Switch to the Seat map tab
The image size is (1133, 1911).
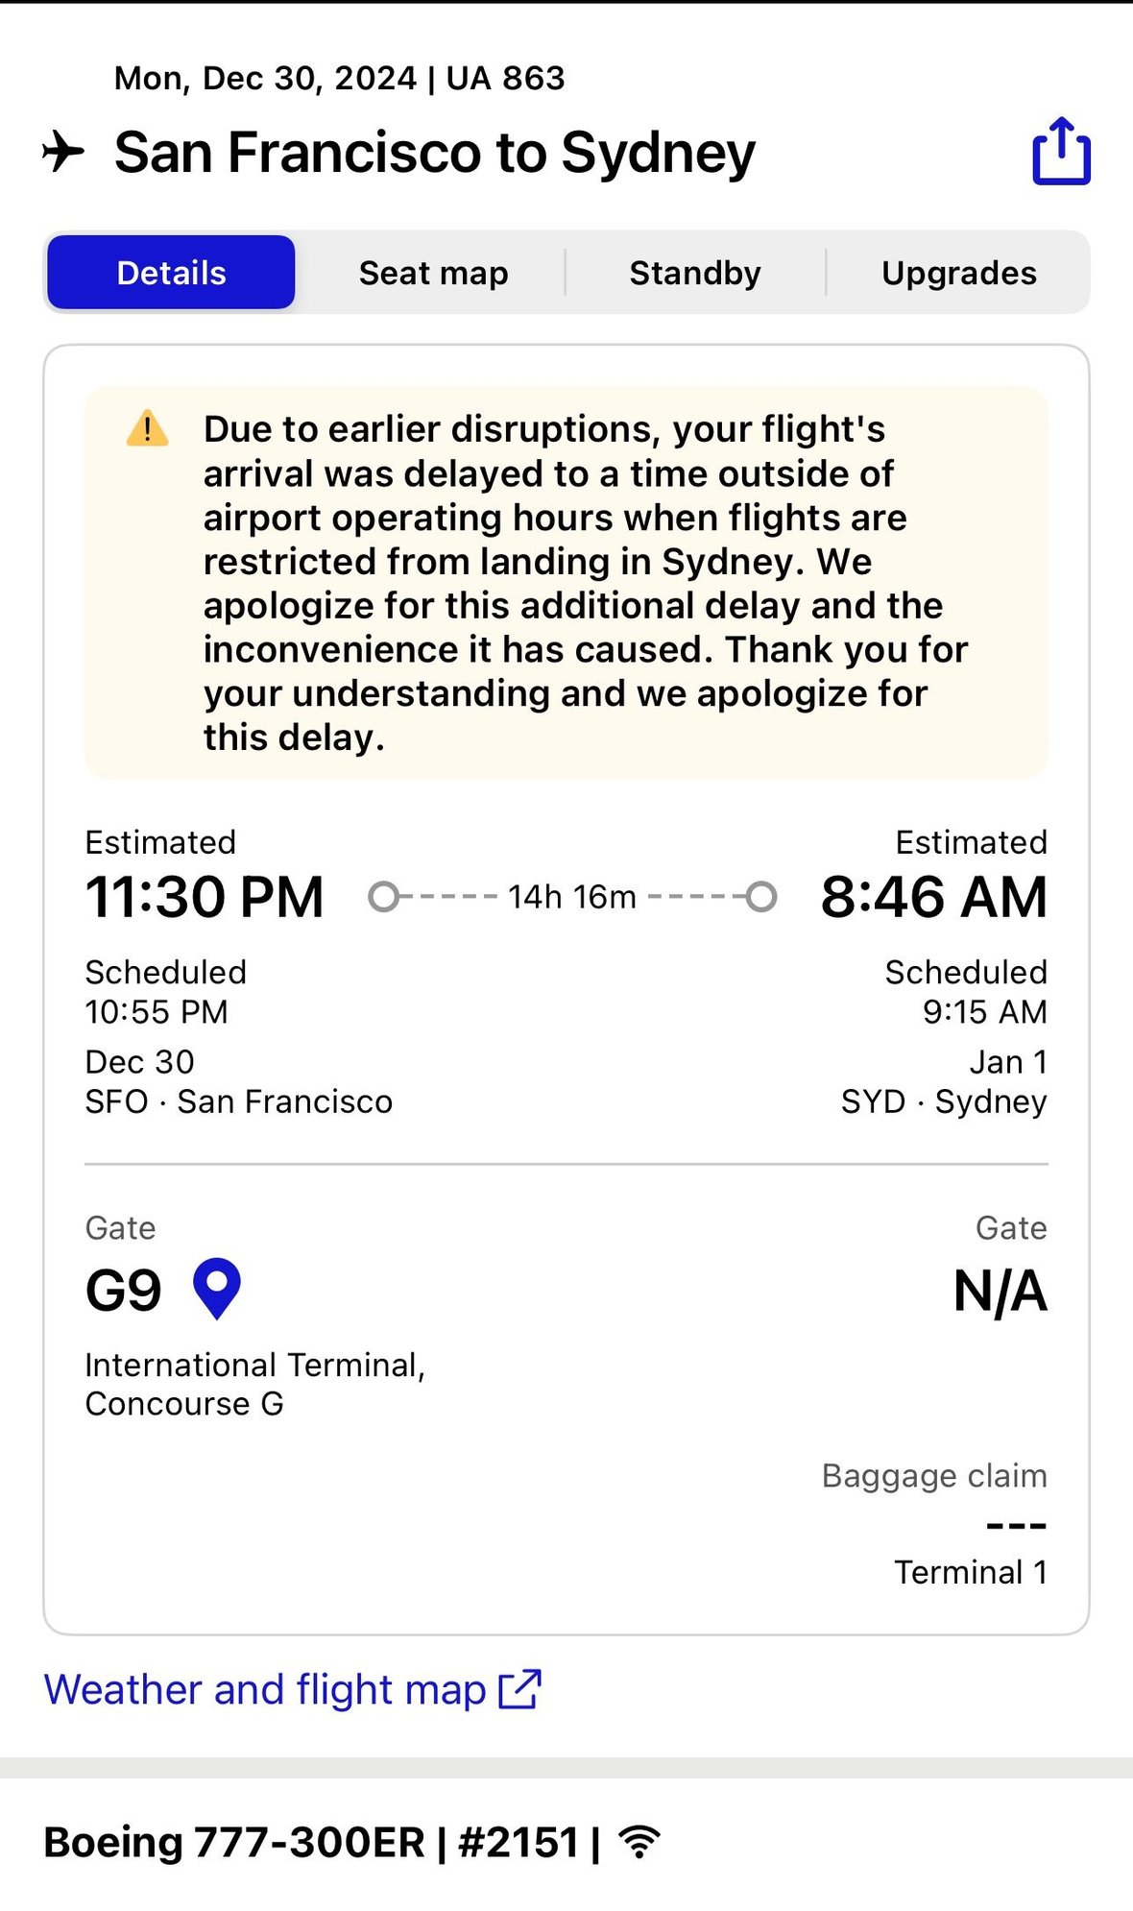[x=433, y=273]
